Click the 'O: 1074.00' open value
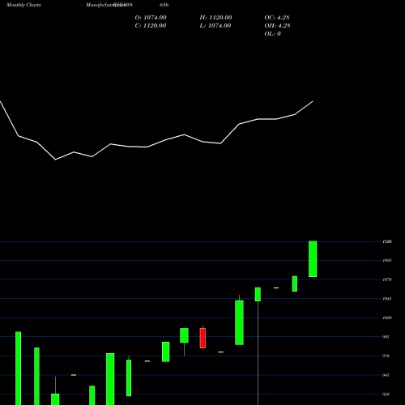 (151, 18)
